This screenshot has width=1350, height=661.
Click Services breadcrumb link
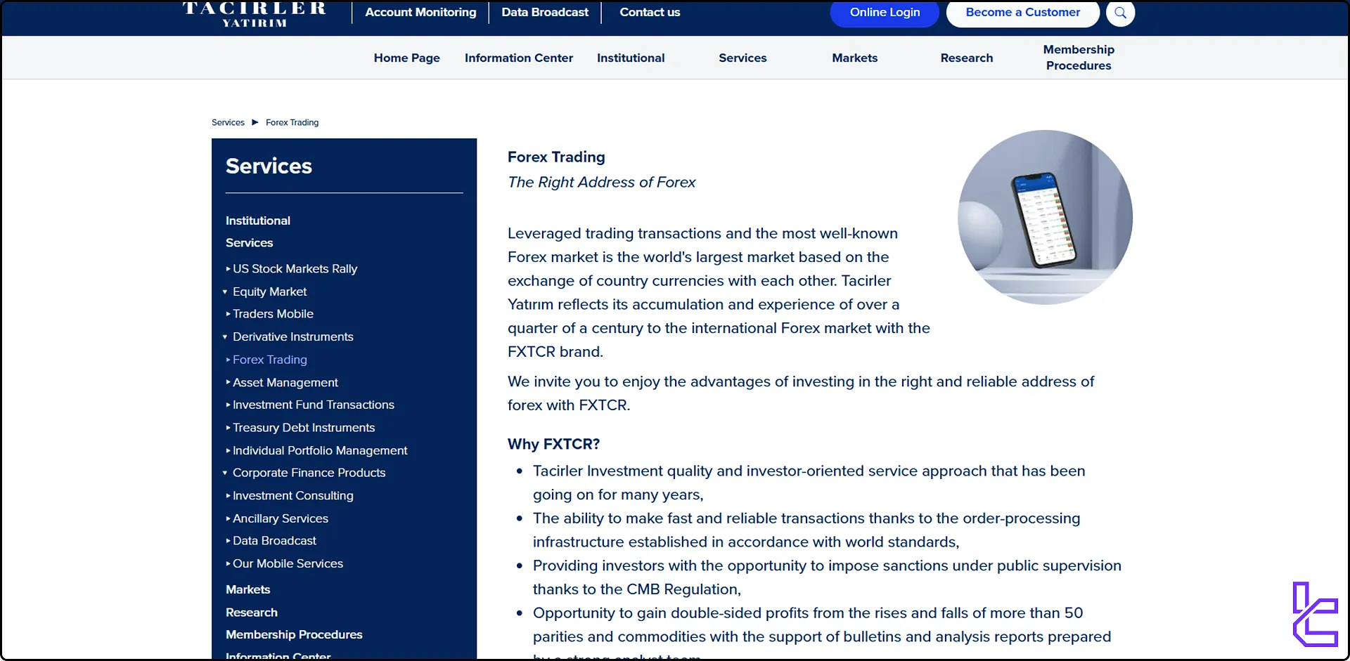(228, 123)
